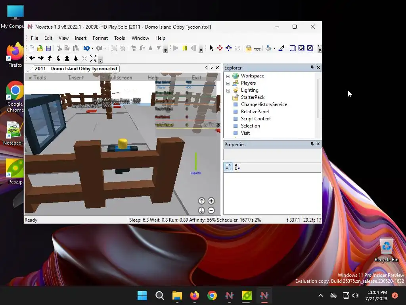This screenshot has width=406, height=305.
Task: Click the New file toolbar icon
Action: [x=32, y=48]
